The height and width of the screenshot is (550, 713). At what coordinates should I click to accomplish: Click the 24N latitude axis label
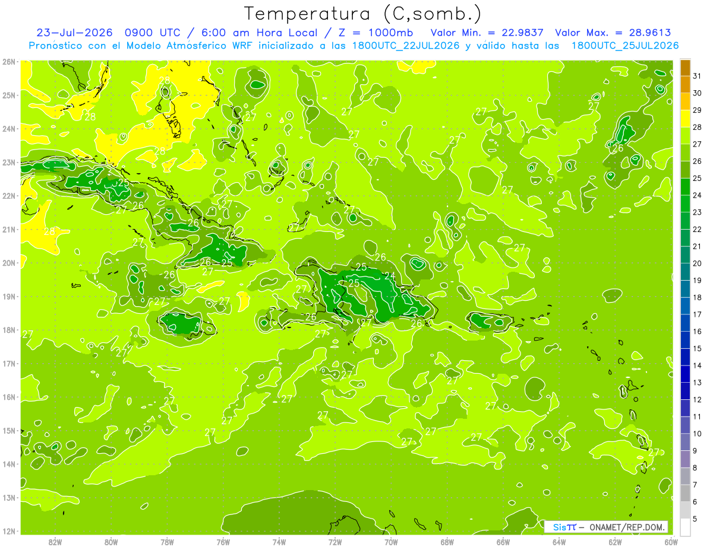8,129
